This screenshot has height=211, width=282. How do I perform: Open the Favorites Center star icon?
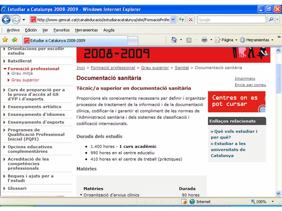[5, 40]
